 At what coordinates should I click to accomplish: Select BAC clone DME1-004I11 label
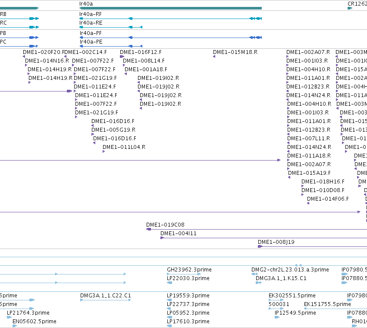[x=179, y=233]
